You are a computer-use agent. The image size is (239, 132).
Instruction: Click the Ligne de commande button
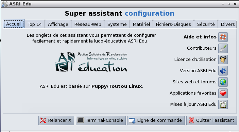[x=156, y=120]
